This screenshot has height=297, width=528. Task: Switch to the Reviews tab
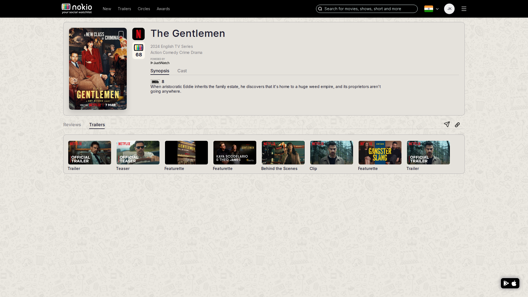click(72, 125)
